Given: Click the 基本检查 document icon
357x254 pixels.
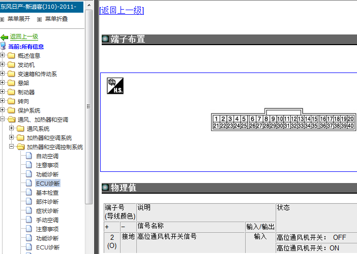Looking at the screenshot, I should 28,192.
